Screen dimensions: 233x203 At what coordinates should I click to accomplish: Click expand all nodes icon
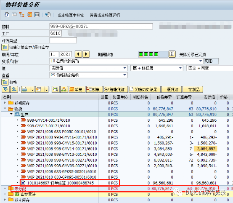coord(5,89)
